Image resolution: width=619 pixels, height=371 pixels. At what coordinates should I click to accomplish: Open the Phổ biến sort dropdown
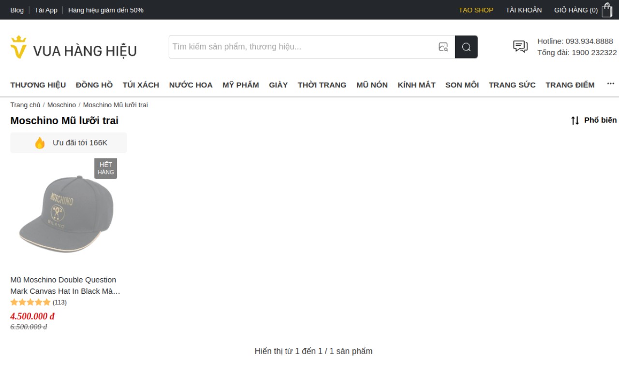(594, 120)
